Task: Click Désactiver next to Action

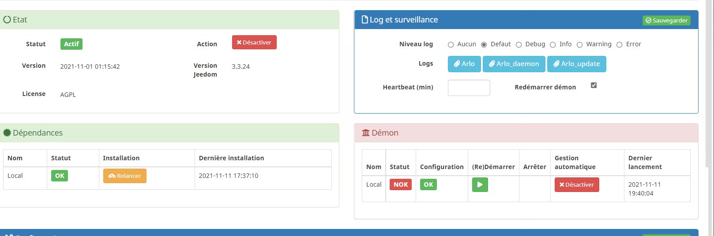Action: click(254, 42)
